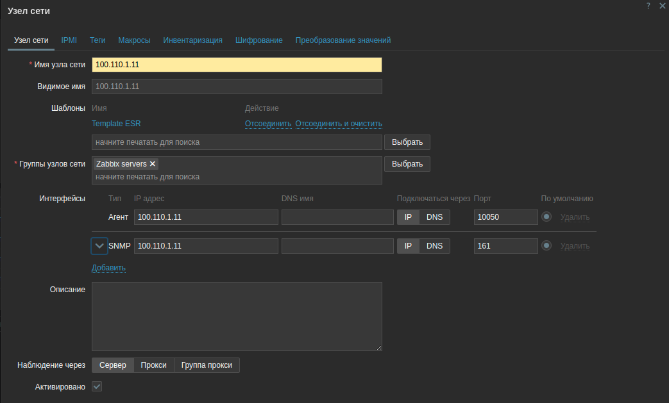Select default radio for SNMP interface

(546, 246)
